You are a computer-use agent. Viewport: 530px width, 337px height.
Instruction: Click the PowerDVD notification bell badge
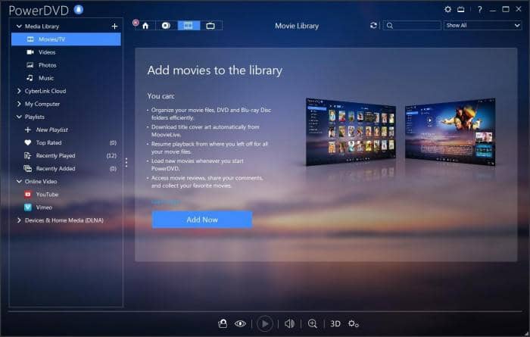[79, 10]
